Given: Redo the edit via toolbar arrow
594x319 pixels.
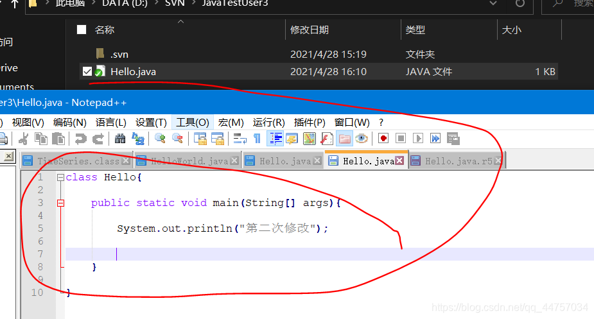Looking at the screenshot, I should point(98,139).
